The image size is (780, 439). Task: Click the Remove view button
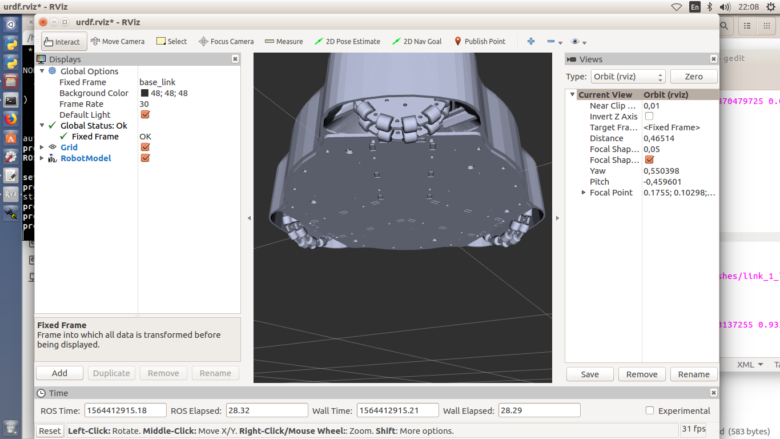642,374
